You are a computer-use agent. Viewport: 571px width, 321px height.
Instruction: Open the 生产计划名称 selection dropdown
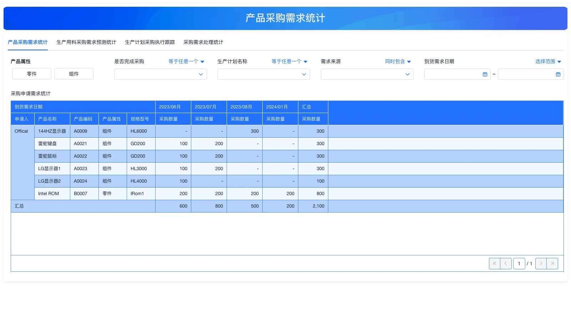263,74
